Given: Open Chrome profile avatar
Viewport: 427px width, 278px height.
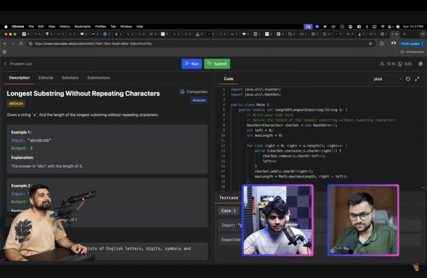Looking at the screenshot, I should pos(394,43).
